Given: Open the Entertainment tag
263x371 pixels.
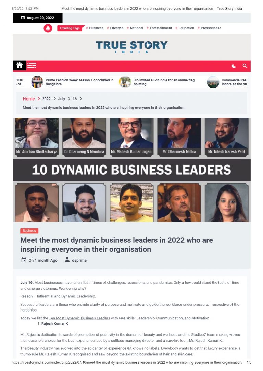Looking at the screenshot, I should pos(159,28).
